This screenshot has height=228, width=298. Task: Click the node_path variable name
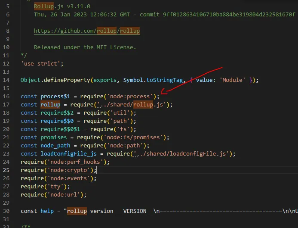55,146
